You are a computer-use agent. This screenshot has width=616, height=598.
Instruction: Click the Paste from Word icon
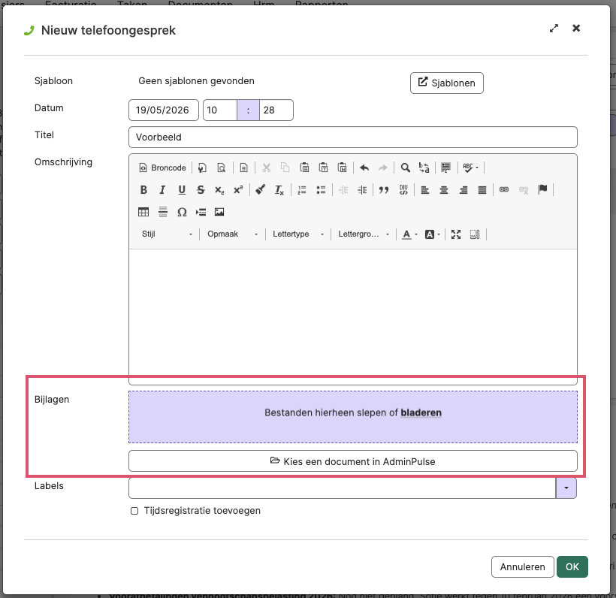pos(342,168)
